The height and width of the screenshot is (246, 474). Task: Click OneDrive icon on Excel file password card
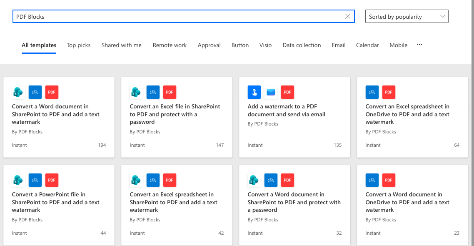tap(153, 92)
